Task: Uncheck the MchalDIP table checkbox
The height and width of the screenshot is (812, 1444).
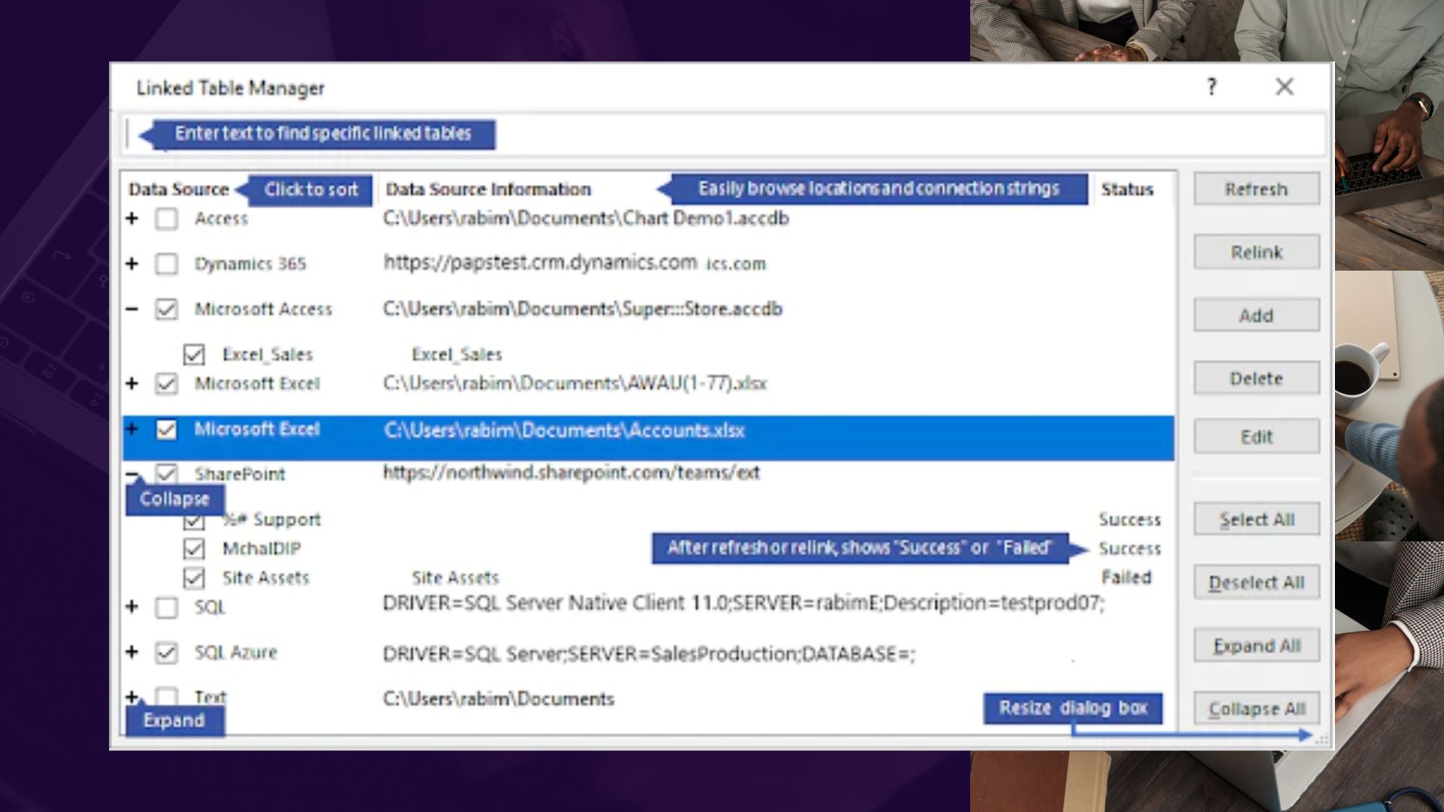Action: pos(194,549)
